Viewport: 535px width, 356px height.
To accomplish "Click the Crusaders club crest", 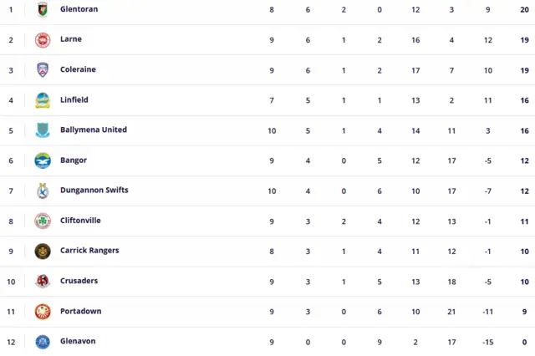I will click(x=43, y=281).
